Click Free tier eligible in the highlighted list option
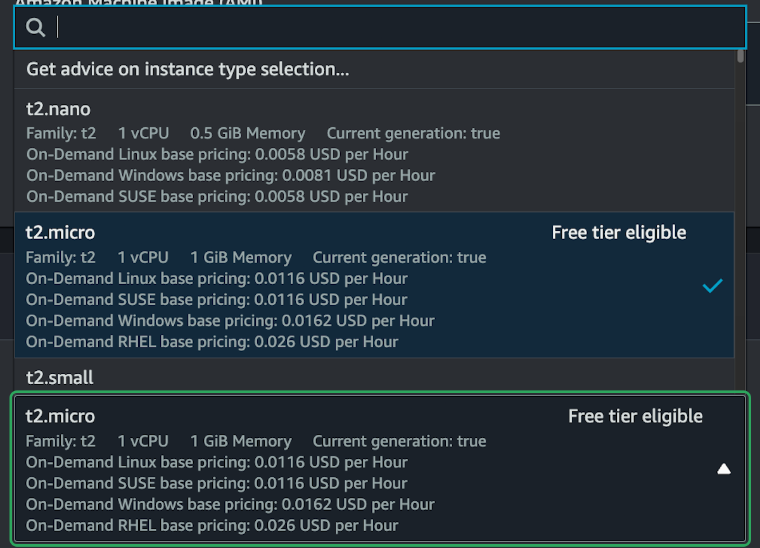The height and width of the screenshot is (548, 760). [619, 232]
